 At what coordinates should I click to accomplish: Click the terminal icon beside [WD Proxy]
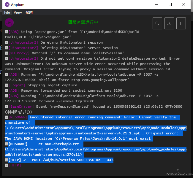(x=7, y=53)
